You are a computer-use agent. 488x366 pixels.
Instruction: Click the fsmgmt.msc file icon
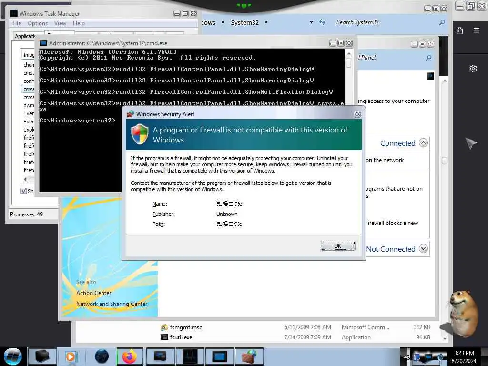[164, 327]
